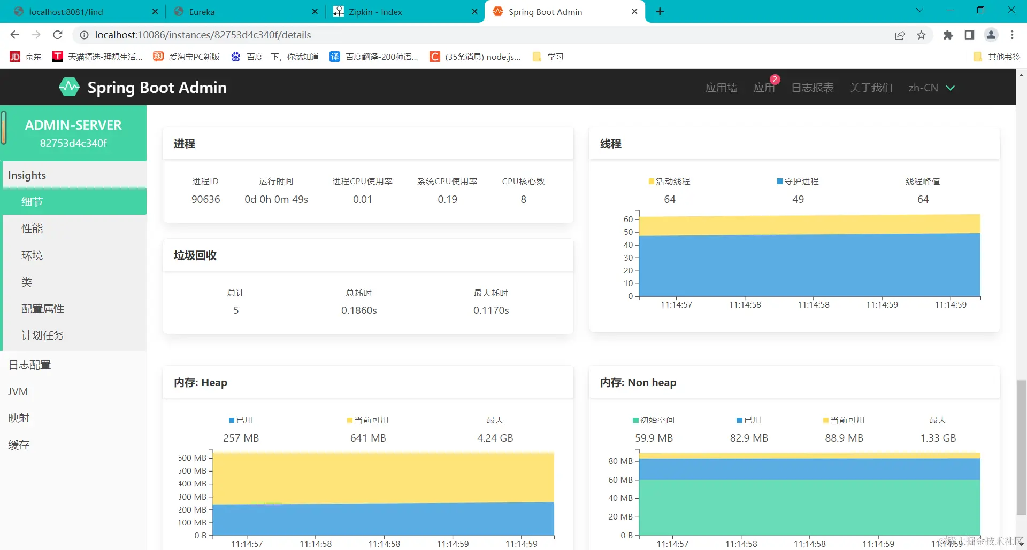Click the ADMIN-SERVER instance header
This screenshot has width=1027, height=550.
(x=73, y=133)
